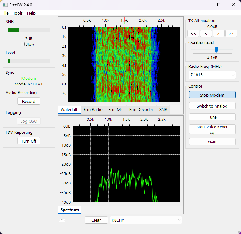Image resolution: width=241 pixels, height=234 pixels.
Task: Click the Speaker Level slider handle
Action: click(x=216, y=50)
